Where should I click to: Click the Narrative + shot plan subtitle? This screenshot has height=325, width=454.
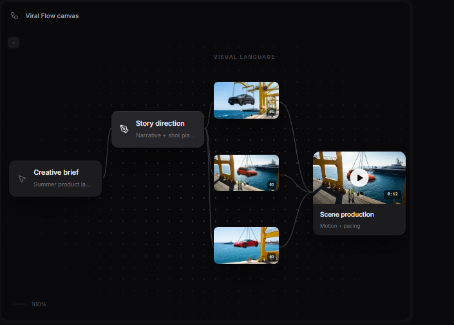click(166, 135)
